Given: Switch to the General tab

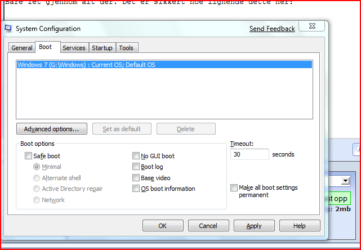Looking at the screenshot, I should [22, 48].
